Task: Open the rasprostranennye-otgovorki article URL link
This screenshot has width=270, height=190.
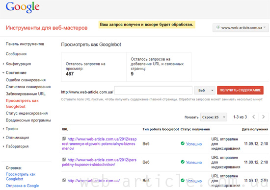Action: (99, 143)
